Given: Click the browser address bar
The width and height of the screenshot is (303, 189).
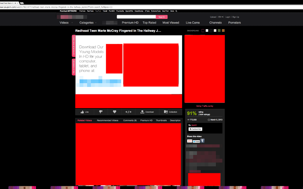Looking at the screenshot, I should pyautogui.click(x=151, y=7).
